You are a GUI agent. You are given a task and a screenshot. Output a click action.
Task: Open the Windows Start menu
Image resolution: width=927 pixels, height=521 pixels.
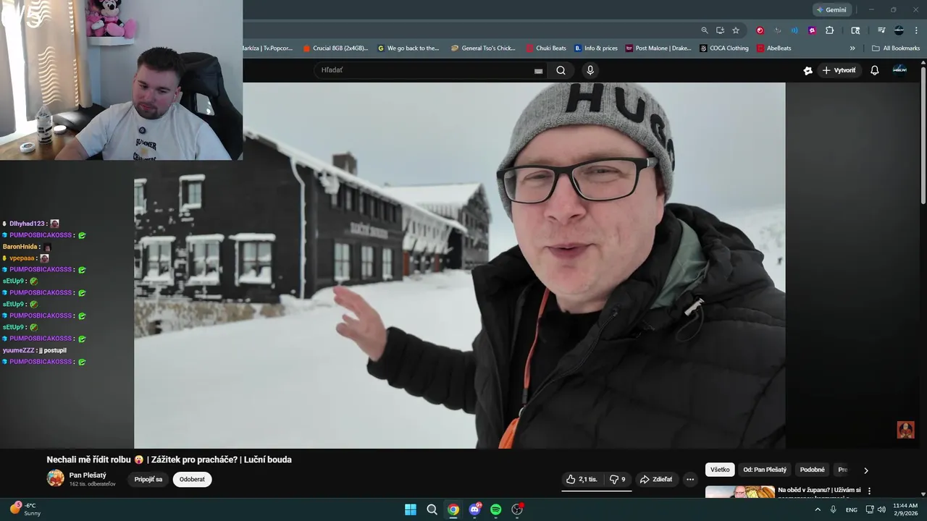click(411, 509)
